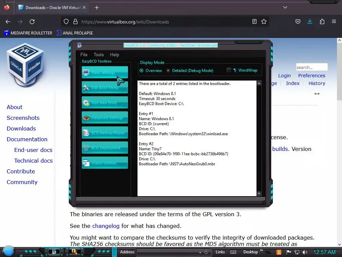Image resolution: width=342 pixels, height=257 pixels.
Task: Click the EasyBCD title bar app icon
Action: (79, 45)
